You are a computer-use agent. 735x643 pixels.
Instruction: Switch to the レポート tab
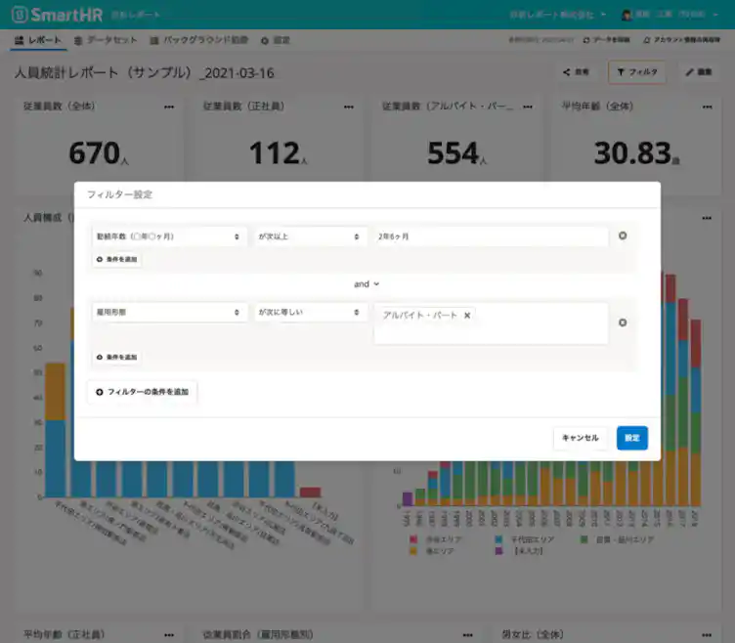coord(38,40)
